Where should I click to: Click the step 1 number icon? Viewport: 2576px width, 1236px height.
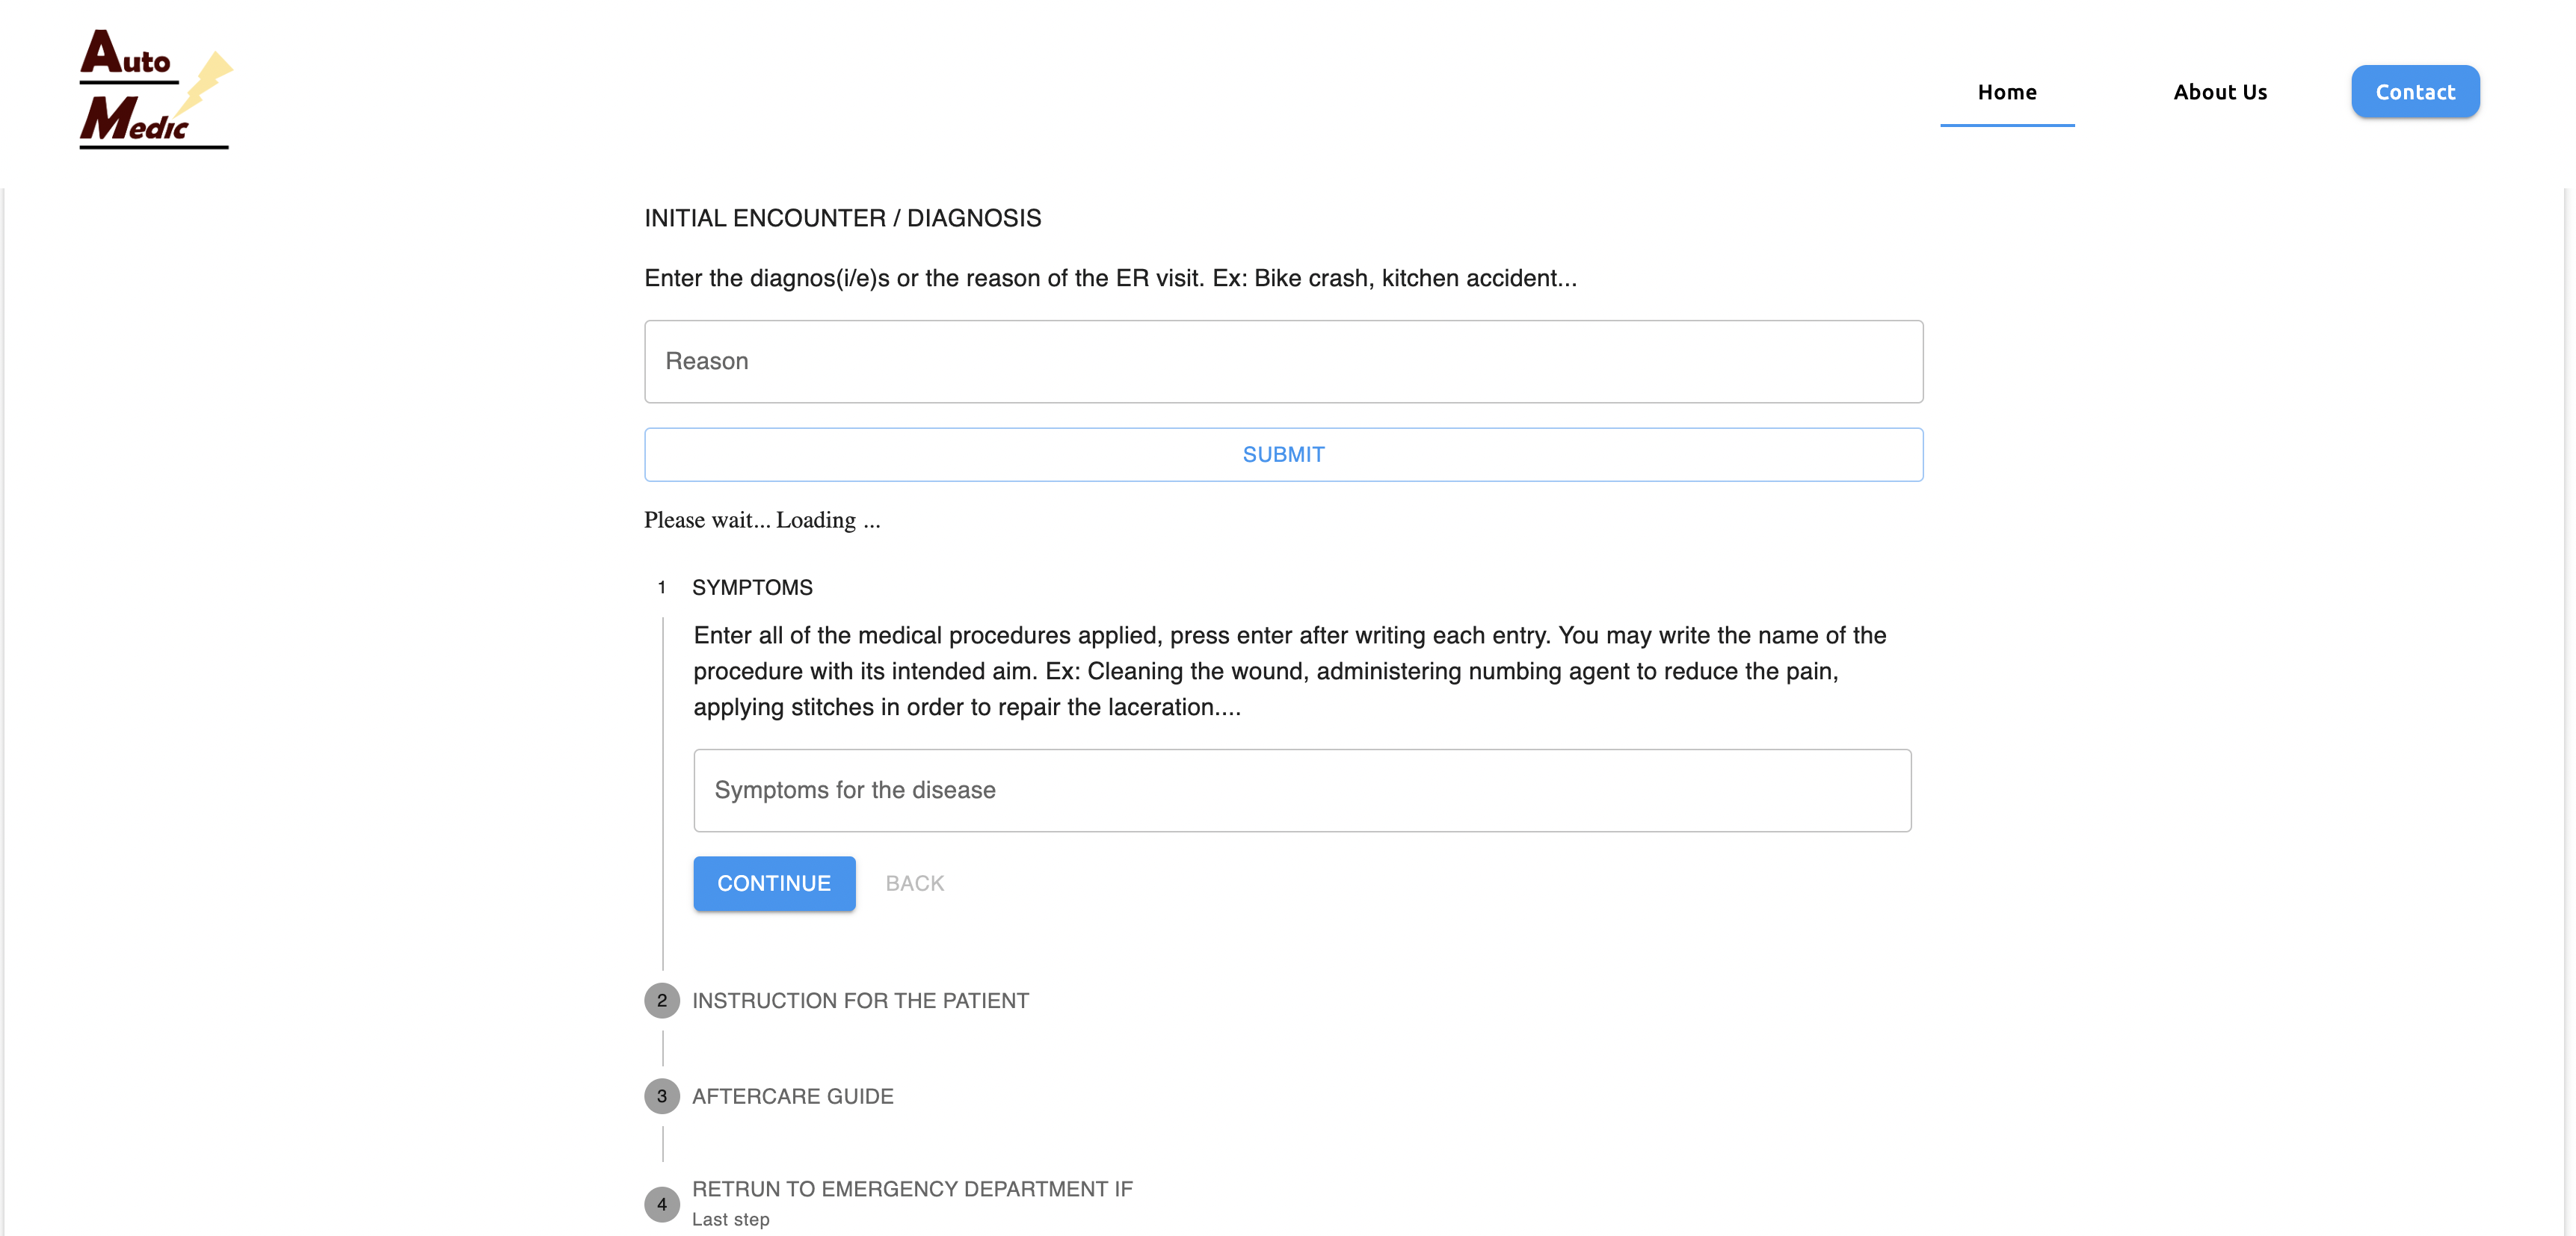[661, 587]
